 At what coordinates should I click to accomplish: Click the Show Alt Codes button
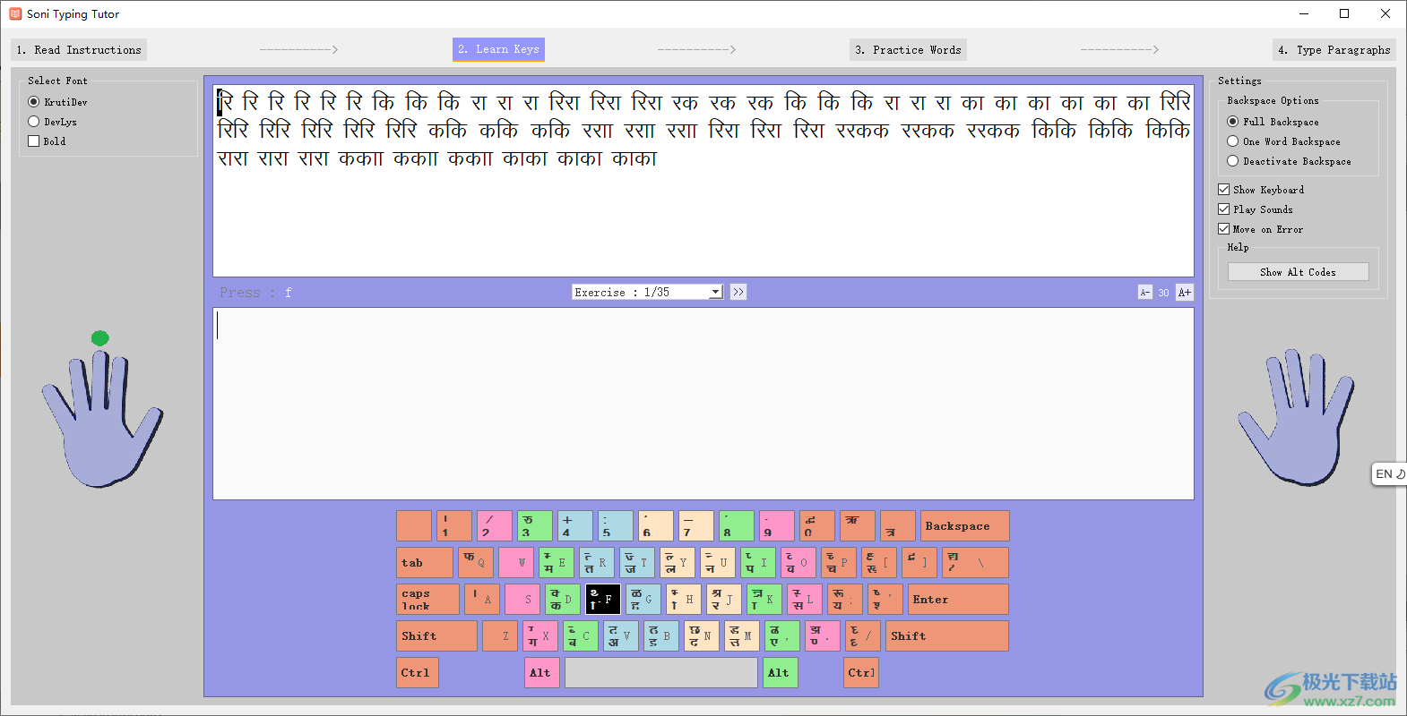tap(1298, 272)
